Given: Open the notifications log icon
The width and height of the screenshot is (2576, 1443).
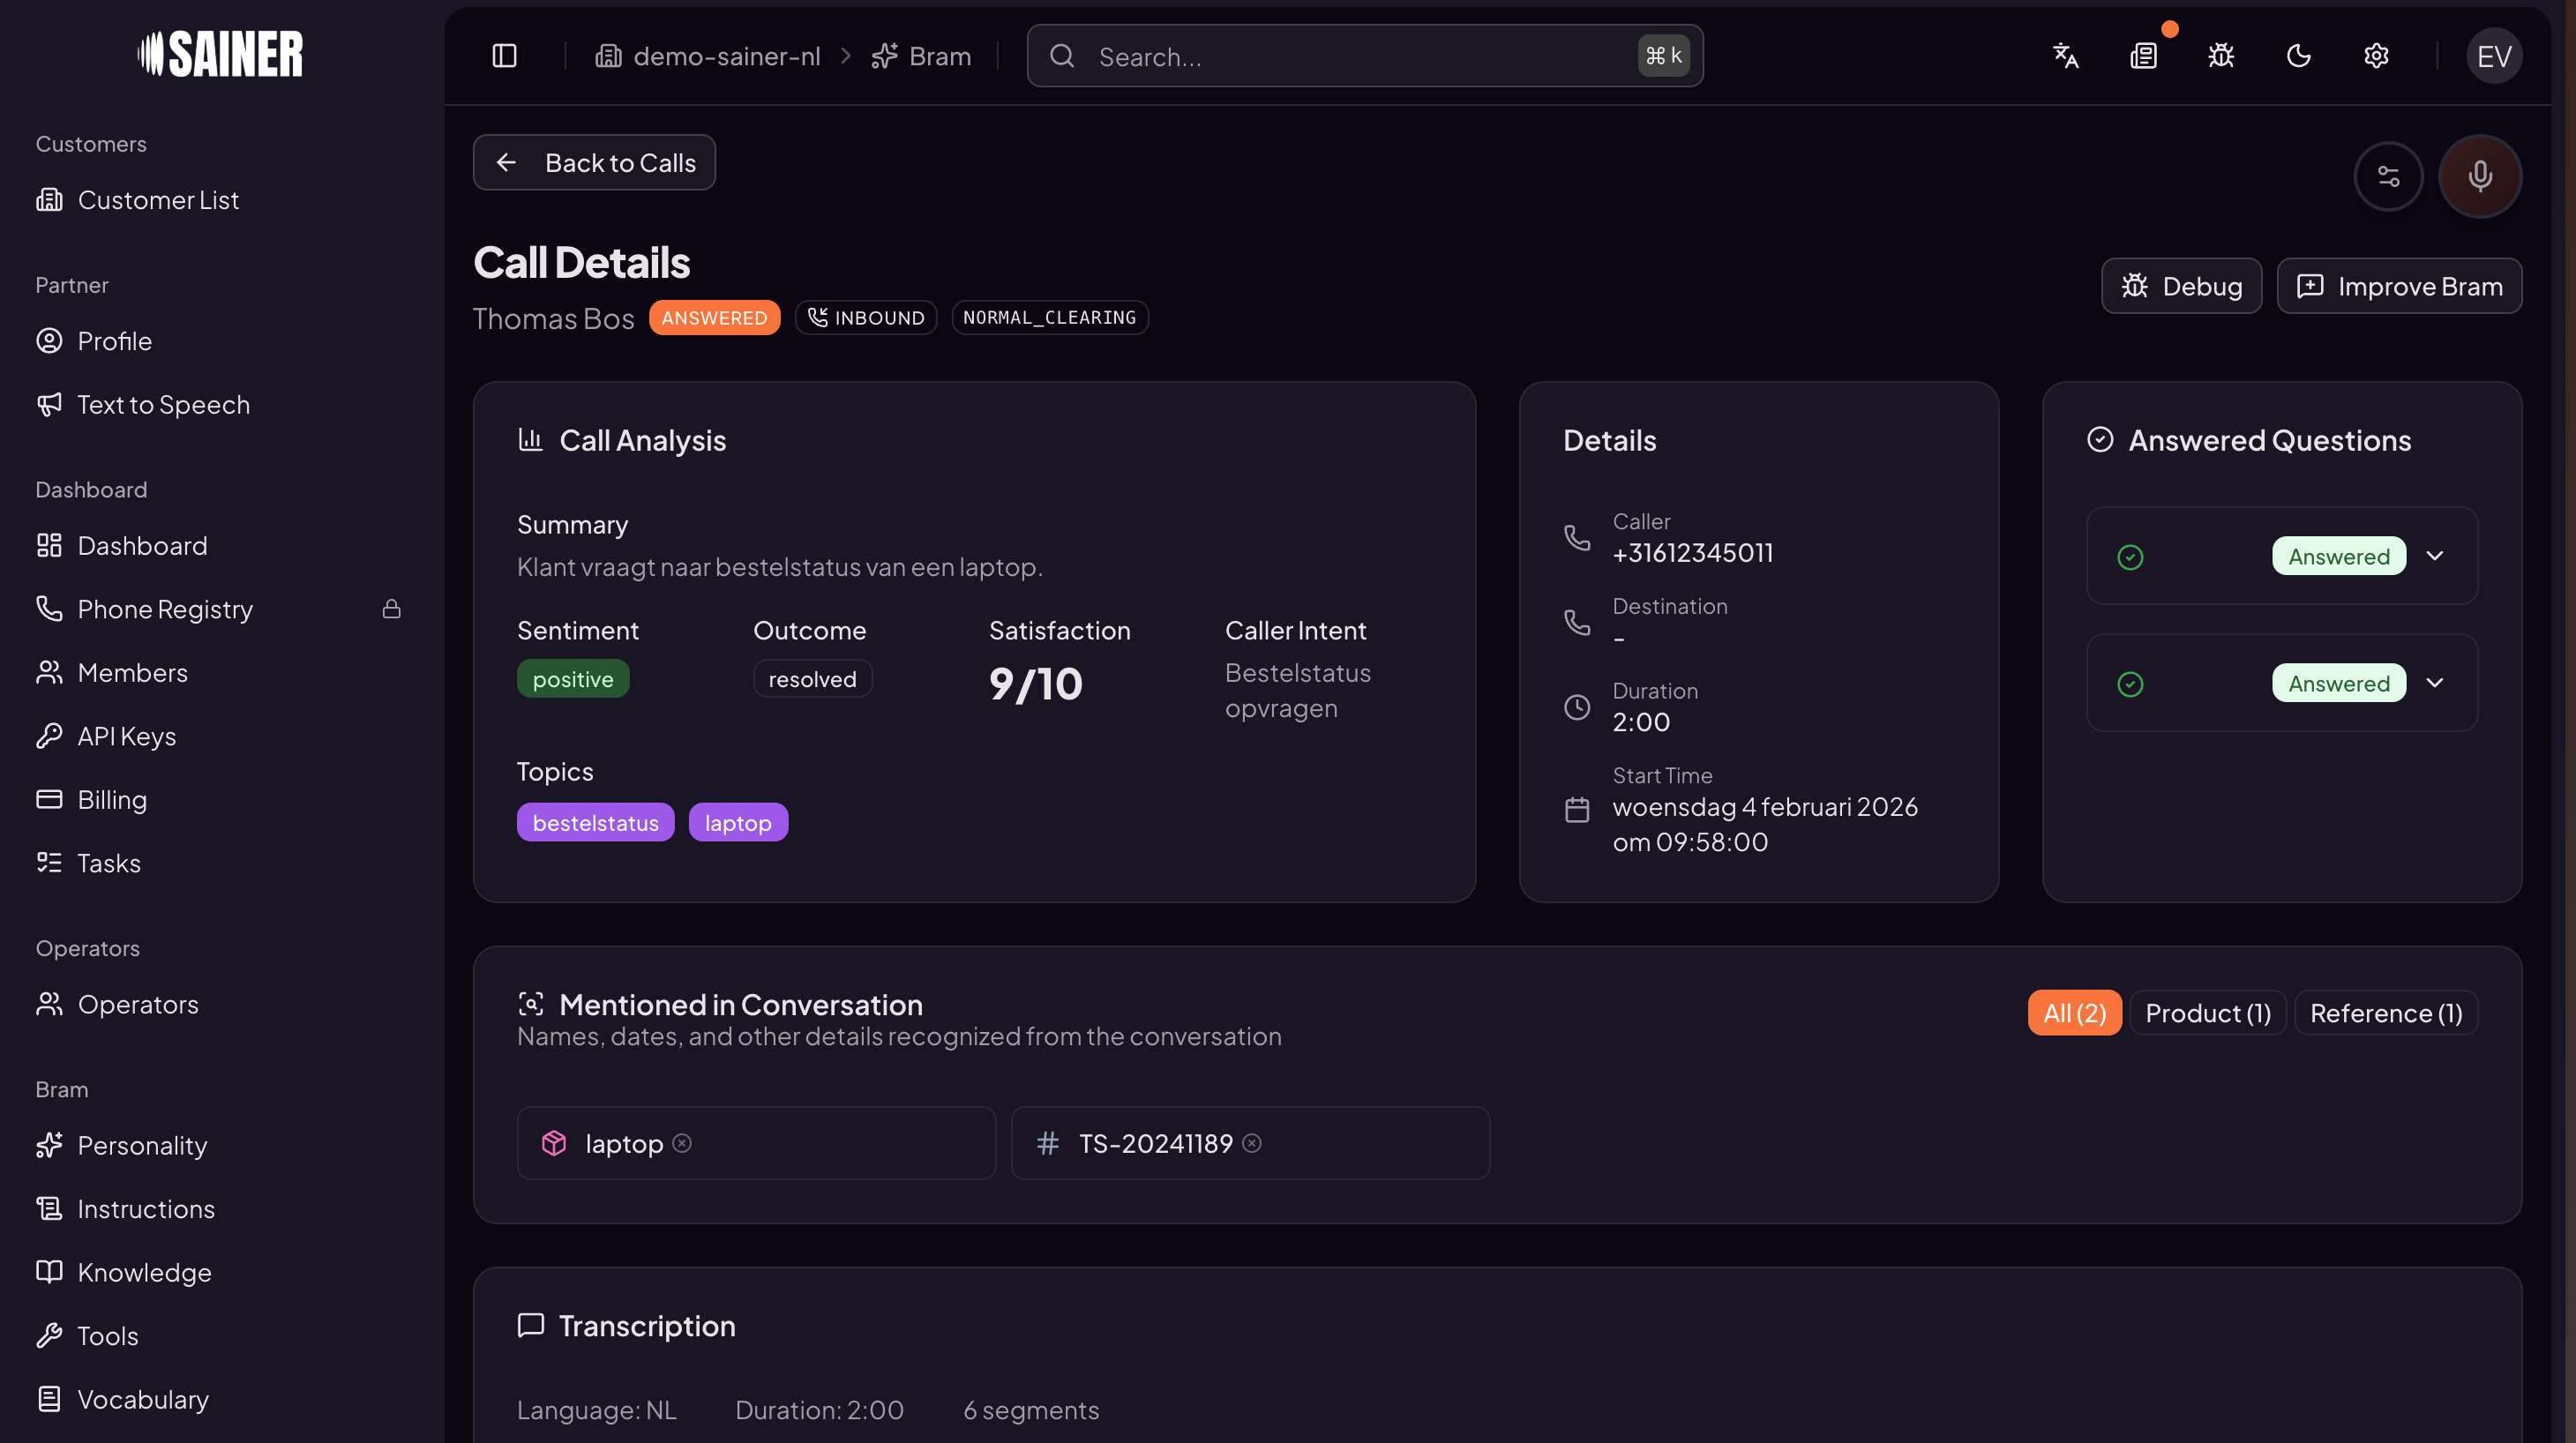Looking at the screenshot, I should click(x=2143, y=56).
